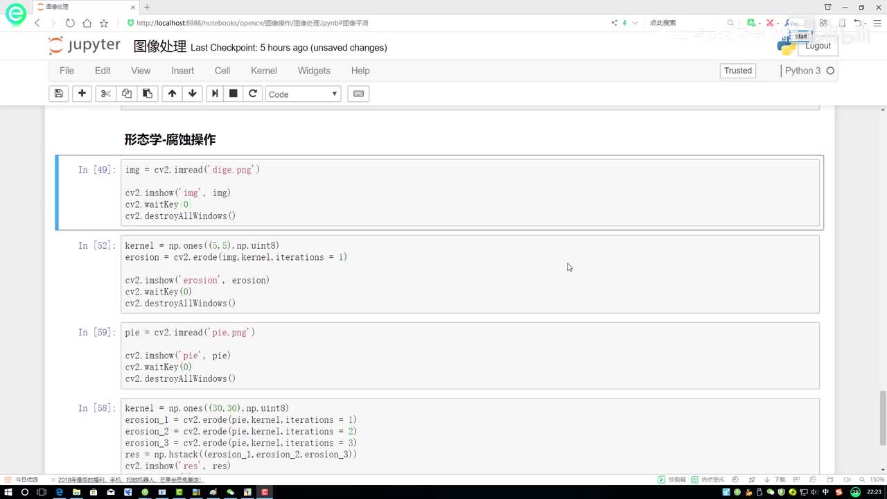Open a new browser tab
Image resolution: width=887 pixels, height=499 pixels.
pyautogui.click(x=147, y=7)
